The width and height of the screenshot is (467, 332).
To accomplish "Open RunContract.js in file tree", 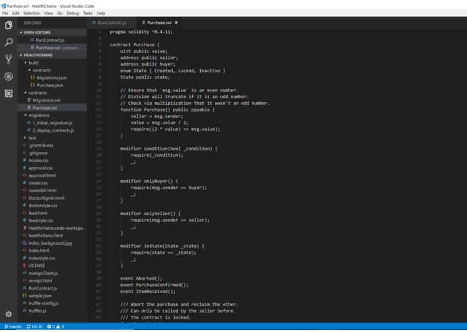I will click(x=52, y=288).
